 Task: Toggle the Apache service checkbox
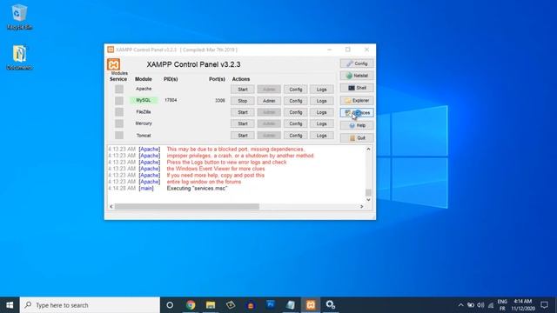(119, 89)
